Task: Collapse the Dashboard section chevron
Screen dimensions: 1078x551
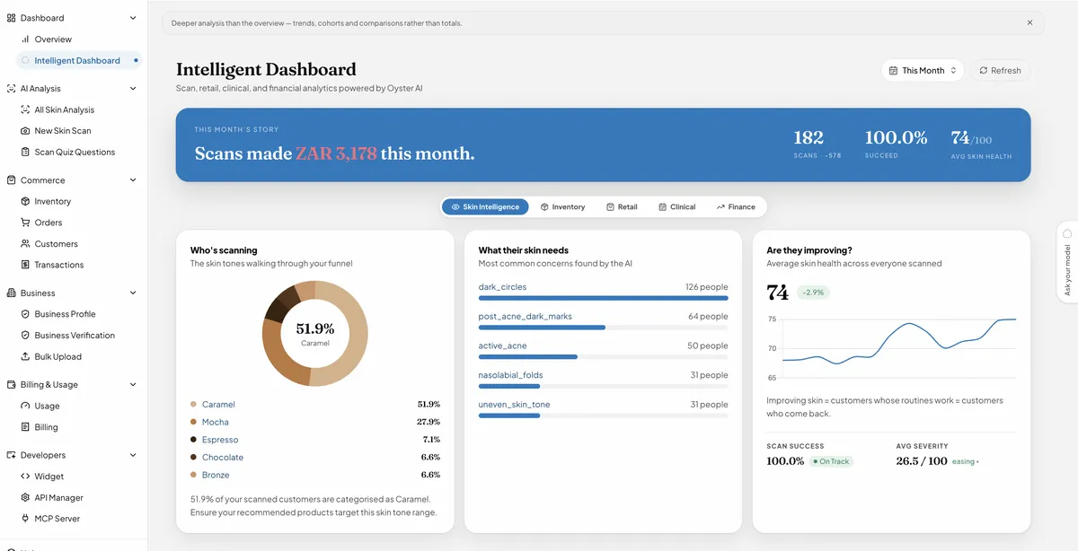Action: click(x=133, y=18)
